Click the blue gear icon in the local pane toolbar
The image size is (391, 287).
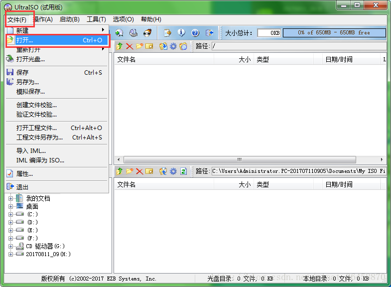pos(173,171)
